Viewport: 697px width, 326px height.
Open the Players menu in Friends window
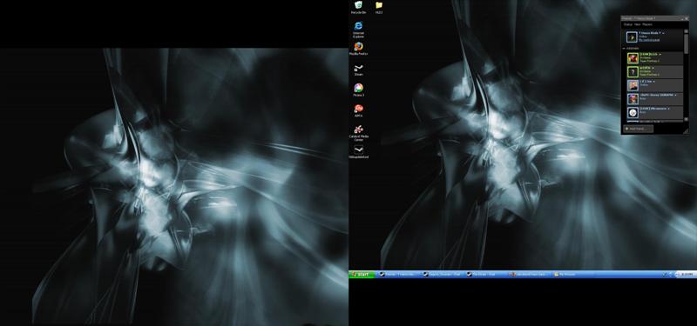647,24
